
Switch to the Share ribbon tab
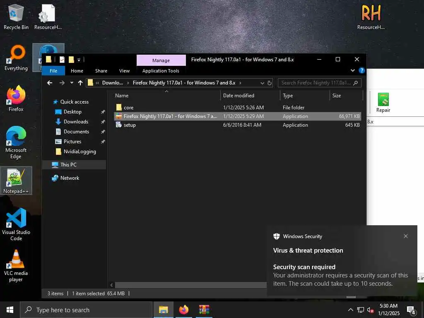[x=101, y=70]
